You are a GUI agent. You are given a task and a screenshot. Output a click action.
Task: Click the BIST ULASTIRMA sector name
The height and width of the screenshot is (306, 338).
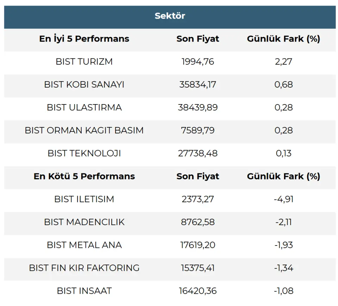coord(84,107)
